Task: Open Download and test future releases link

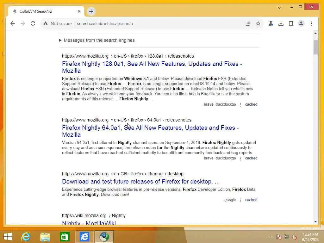Action: click(x=141, y=181)
